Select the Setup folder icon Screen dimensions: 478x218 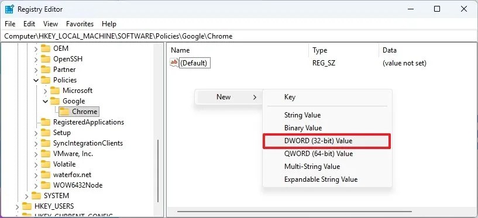pyautogui.click(x=46, y=133)
